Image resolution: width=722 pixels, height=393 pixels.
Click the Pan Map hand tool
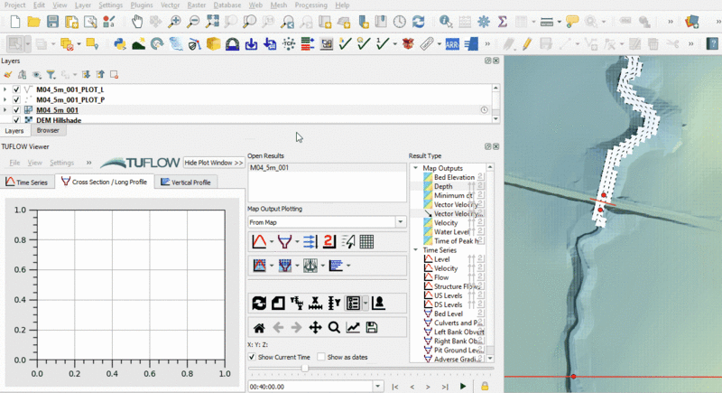coord(136,21)
